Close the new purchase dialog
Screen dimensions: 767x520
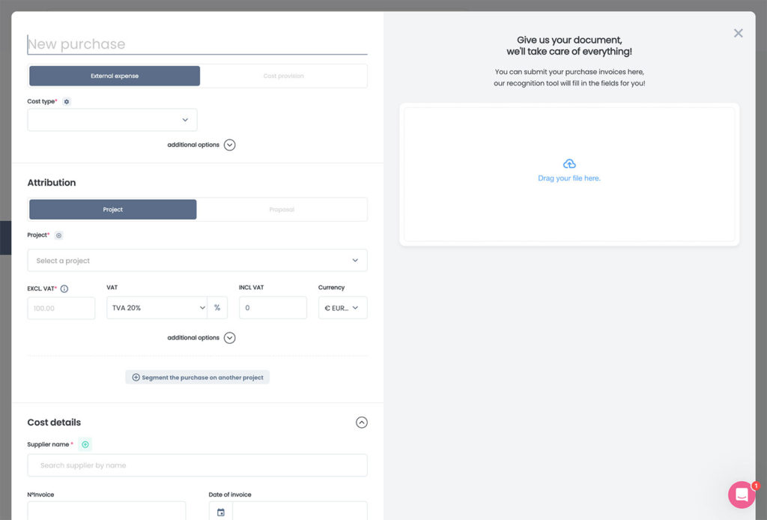point(738,33)
